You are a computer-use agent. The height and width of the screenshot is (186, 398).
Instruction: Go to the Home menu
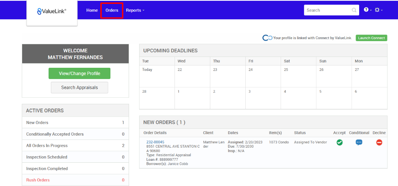[92, 10]
